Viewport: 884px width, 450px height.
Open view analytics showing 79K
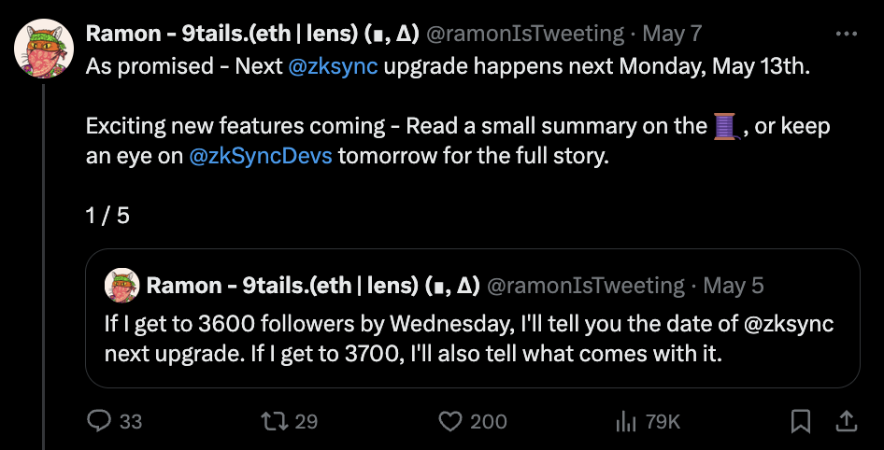click(626, 422)
